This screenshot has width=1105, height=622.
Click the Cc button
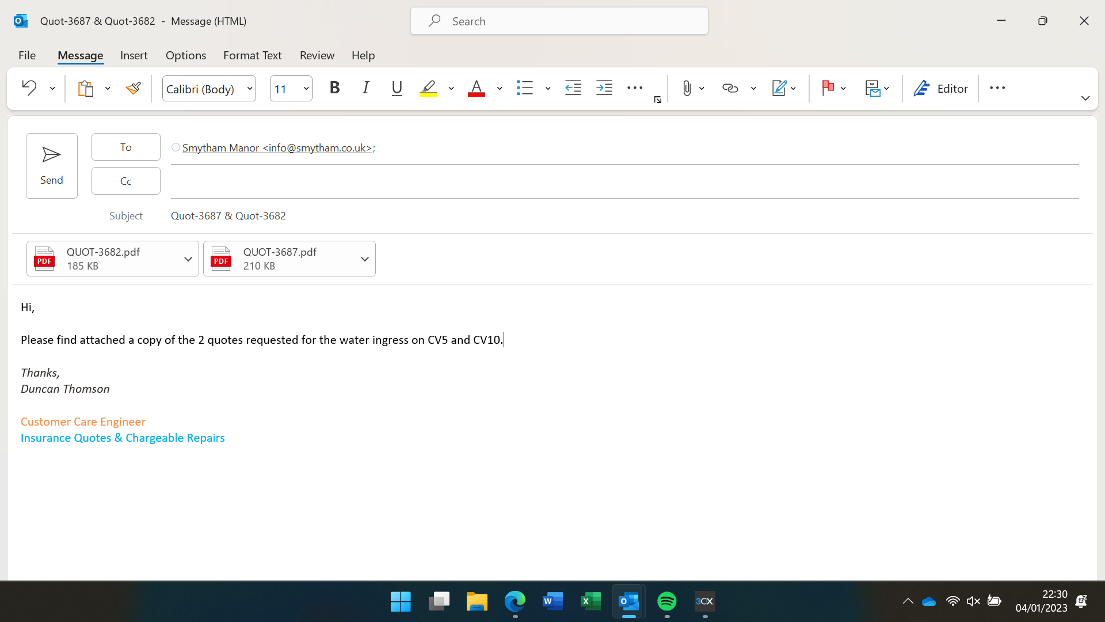tap(125, 181)
